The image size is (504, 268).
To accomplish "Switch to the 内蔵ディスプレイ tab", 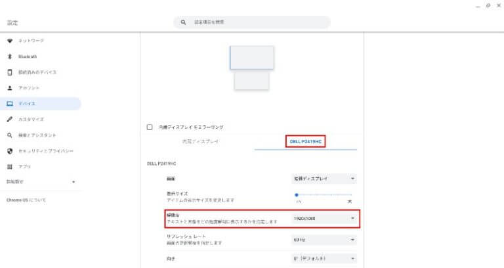I will click(200, 142).
